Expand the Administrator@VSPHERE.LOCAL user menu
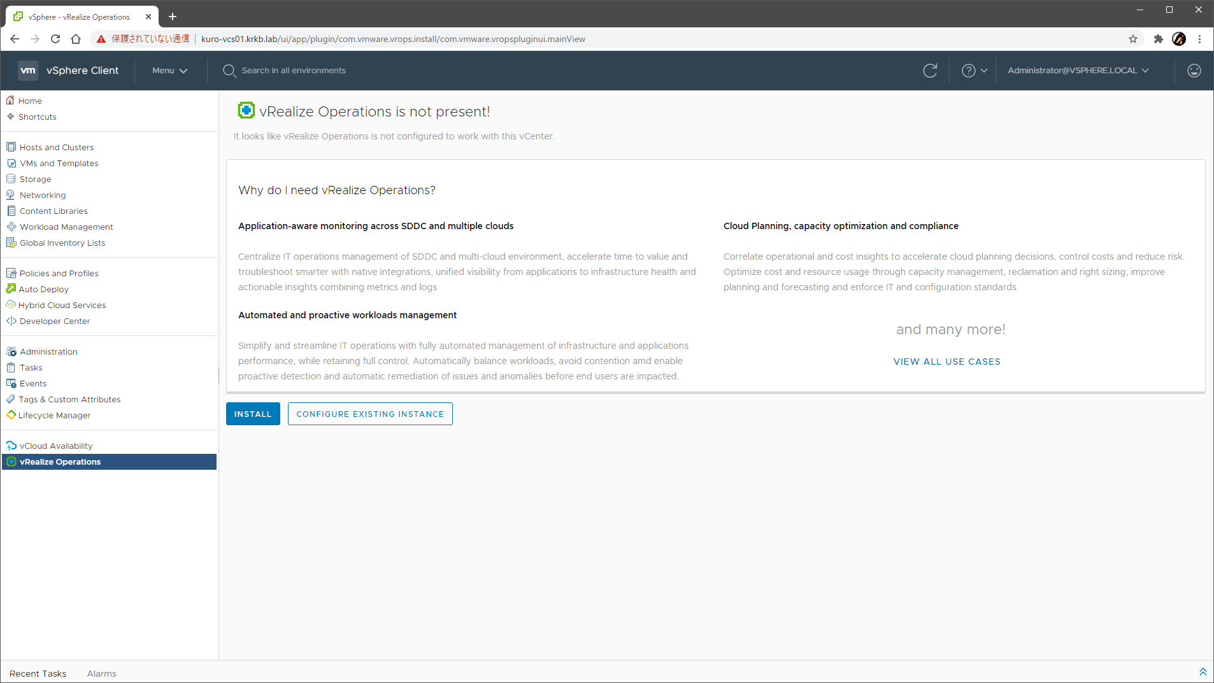This screenshot has width=1214, height=683. pos(1078,71)
